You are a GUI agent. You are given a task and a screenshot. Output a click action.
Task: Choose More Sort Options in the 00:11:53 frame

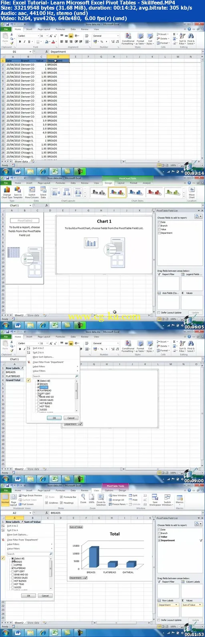(17, 534)
